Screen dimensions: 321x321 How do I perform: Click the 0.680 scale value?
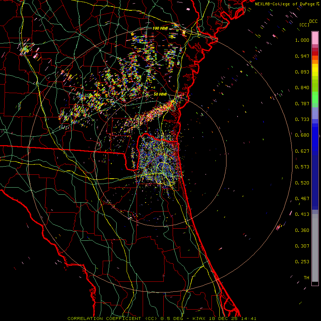click(302, 135)
